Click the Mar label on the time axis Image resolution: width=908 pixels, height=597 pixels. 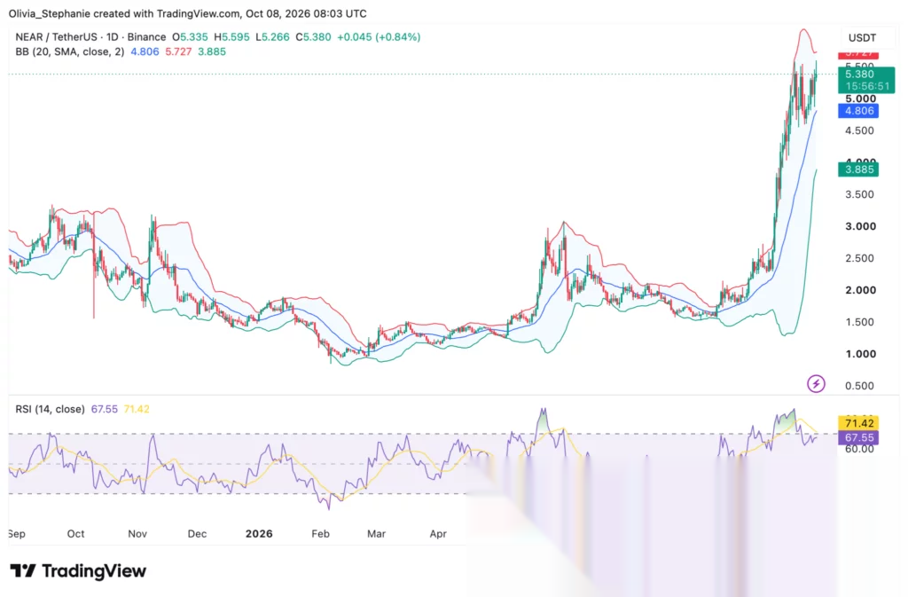click(x=376, y=534)
